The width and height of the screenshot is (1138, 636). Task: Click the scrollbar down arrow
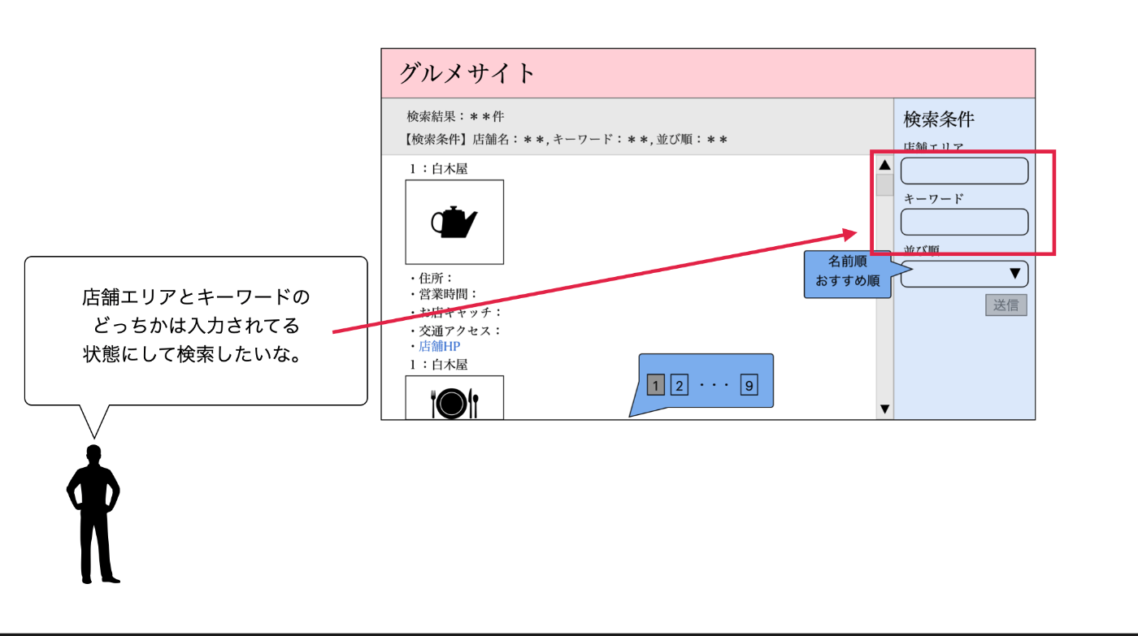(883, 409)
